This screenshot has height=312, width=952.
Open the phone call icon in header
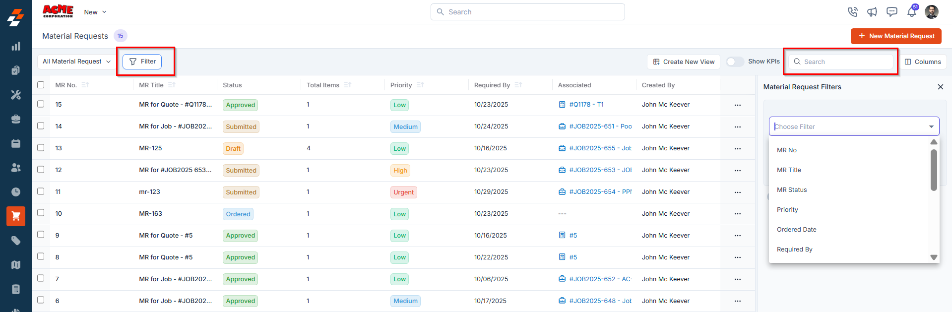(852, 12)
